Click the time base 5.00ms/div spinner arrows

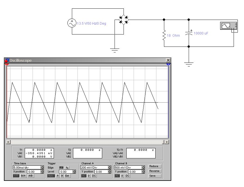coord(42,167)
